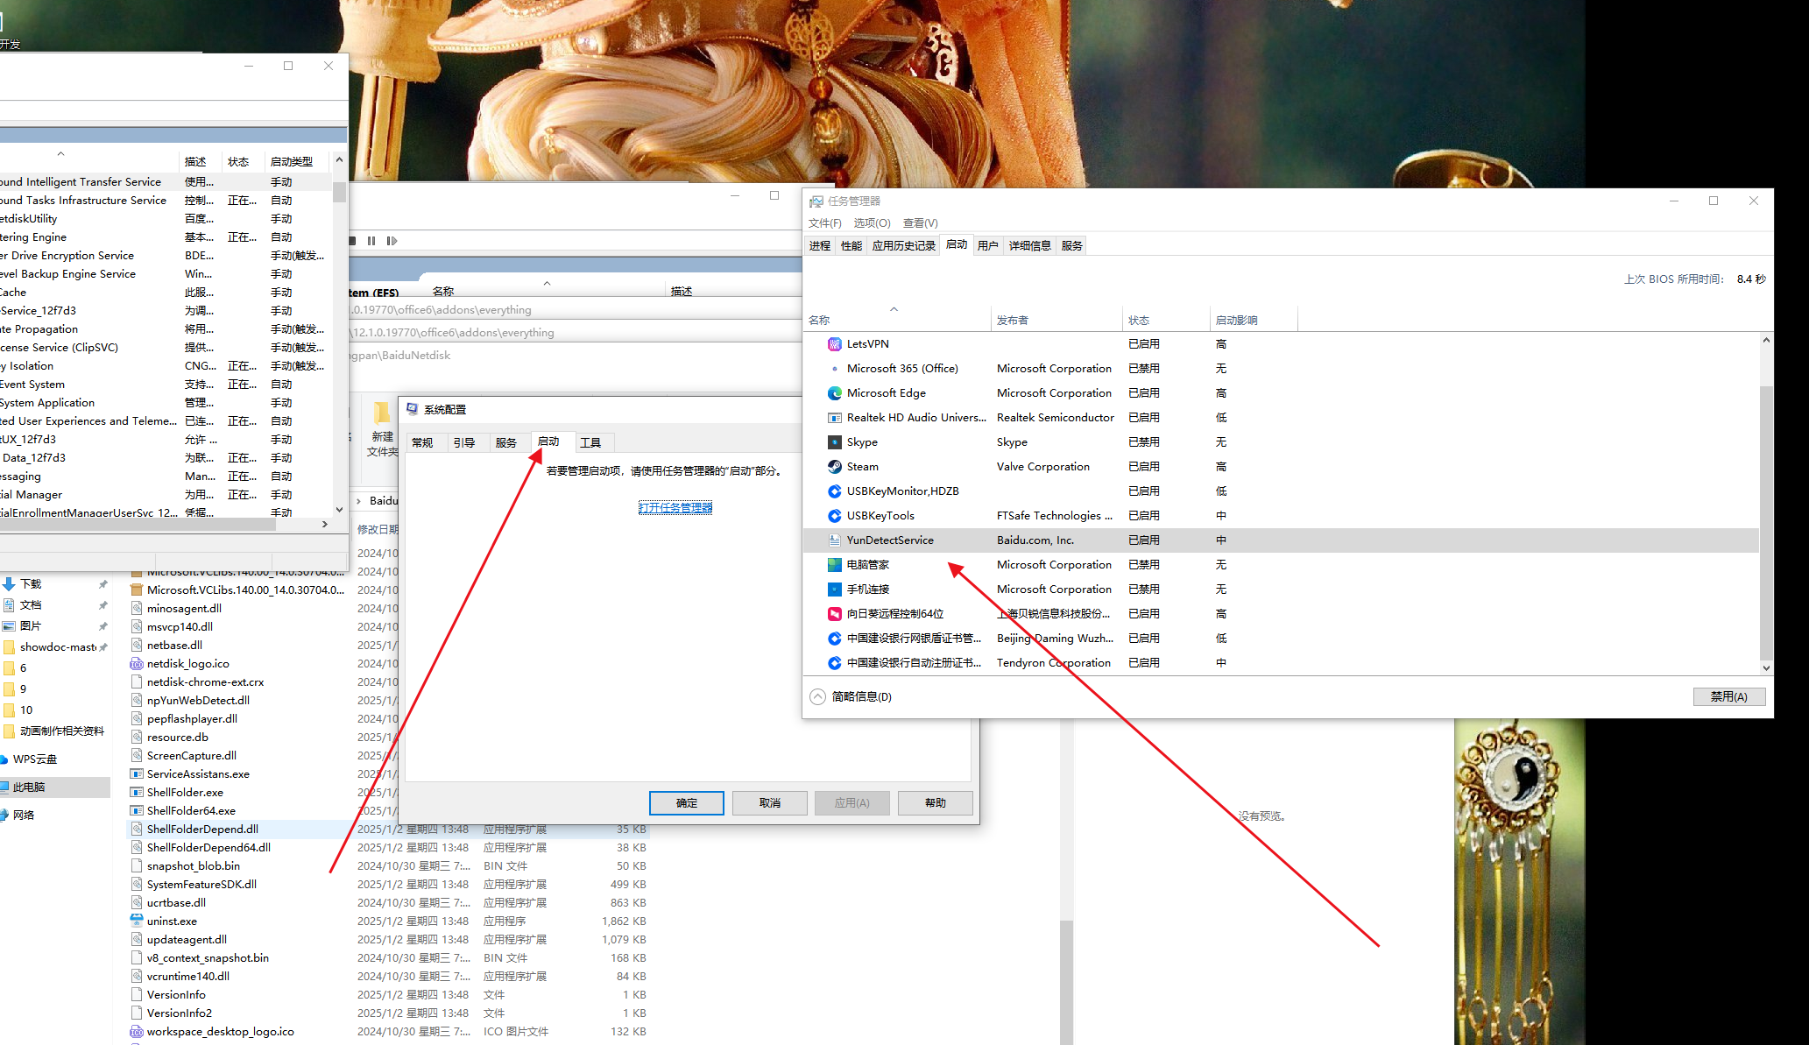Click the services list scroll down arrow

point(339,510)
